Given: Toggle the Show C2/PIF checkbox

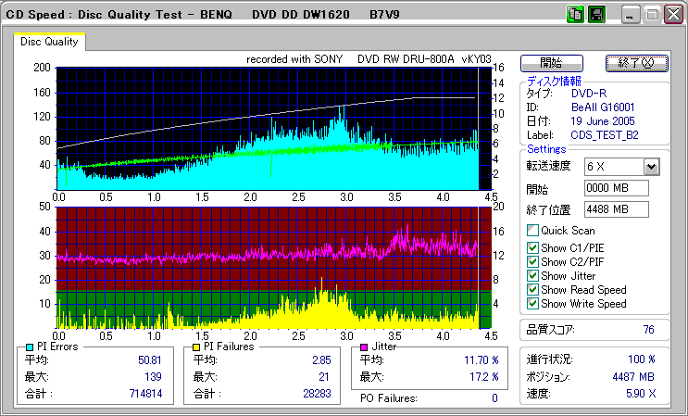Looking at the screenshot, I should pos(532,261).
